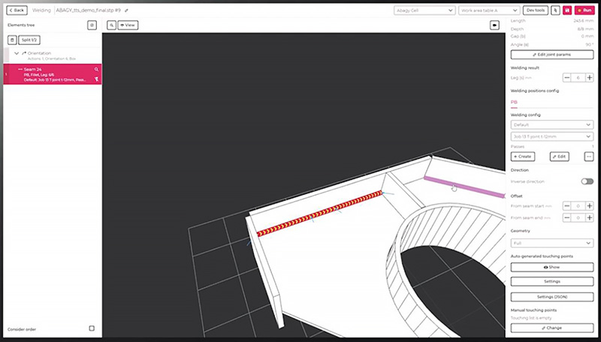Open the Abagy Cell dropdown
The width and height of the screenshot is (601, 342).
tap(424, 10)
